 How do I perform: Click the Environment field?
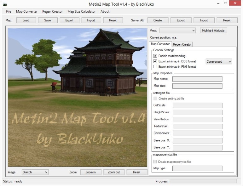pyautogui.click(x=197, y=133)
